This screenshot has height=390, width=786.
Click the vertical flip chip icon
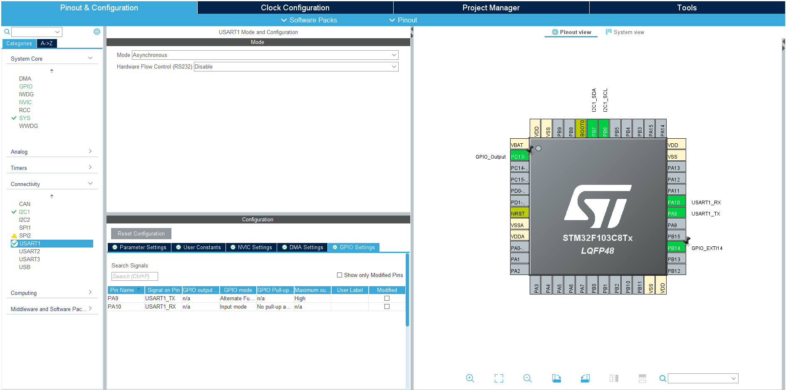(x=614, y=378)
